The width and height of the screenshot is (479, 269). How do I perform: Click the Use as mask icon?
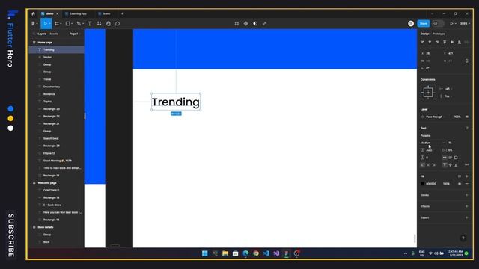pyautogui.click(x=255, y=23)
